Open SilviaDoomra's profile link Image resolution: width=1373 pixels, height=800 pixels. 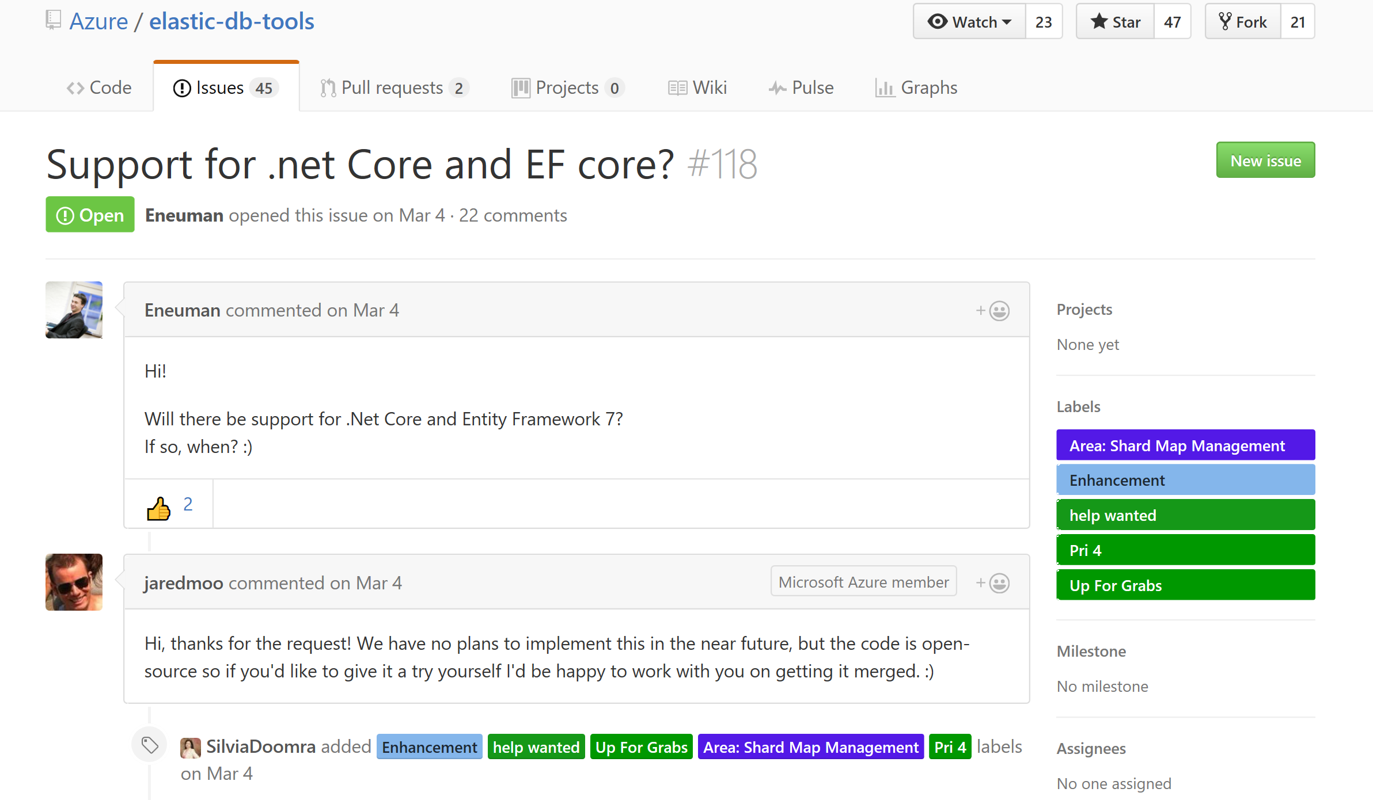[261, 746]
